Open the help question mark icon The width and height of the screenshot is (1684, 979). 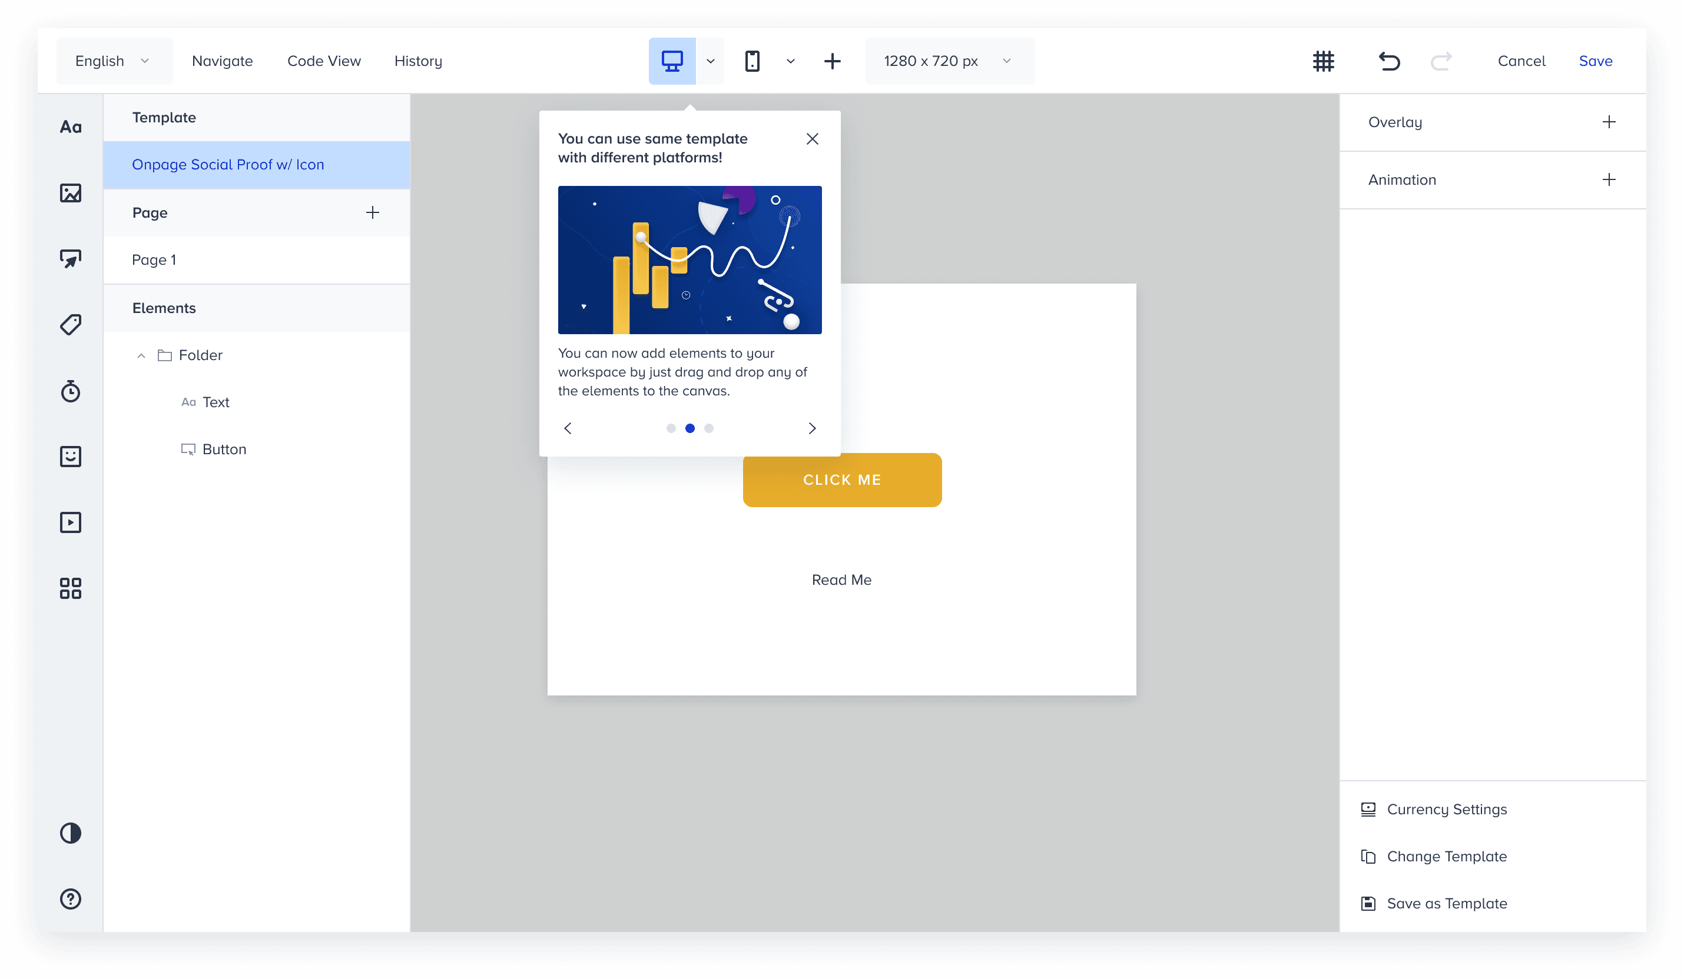[x=70, y=899]
